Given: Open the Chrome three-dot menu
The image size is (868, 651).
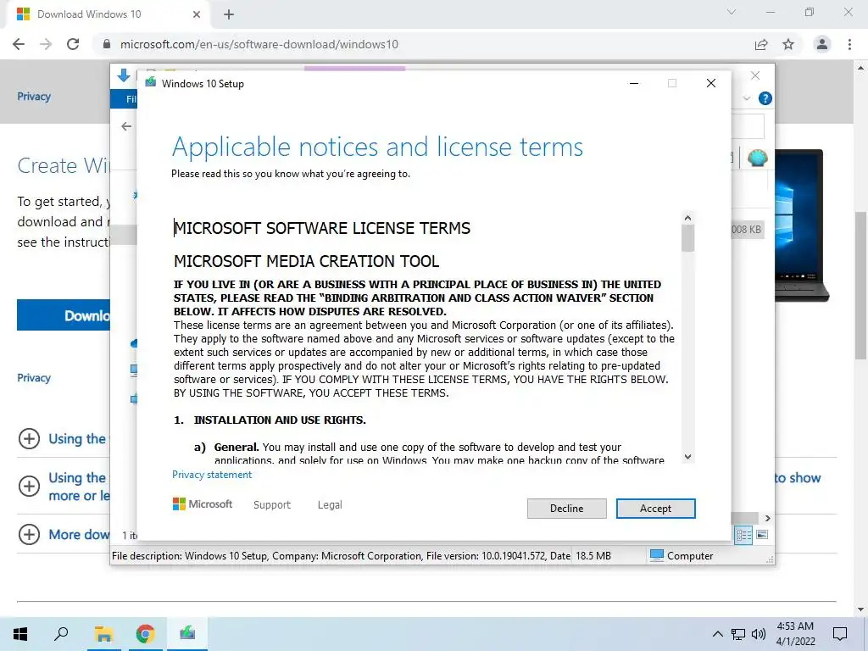Looking at the screenshot, I should (x=849, y=44).
